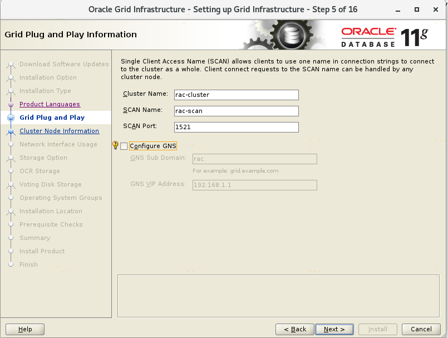This screenshot has height=338, width=448.
Task: Click the Grid Plug and Play step bullet
Action: [11, 118]
